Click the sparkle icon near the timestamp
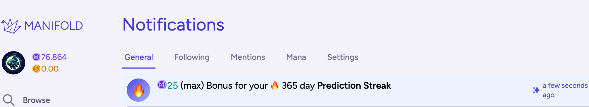Image resolution: width=589 pixels, height=107 pixels. 536,90
